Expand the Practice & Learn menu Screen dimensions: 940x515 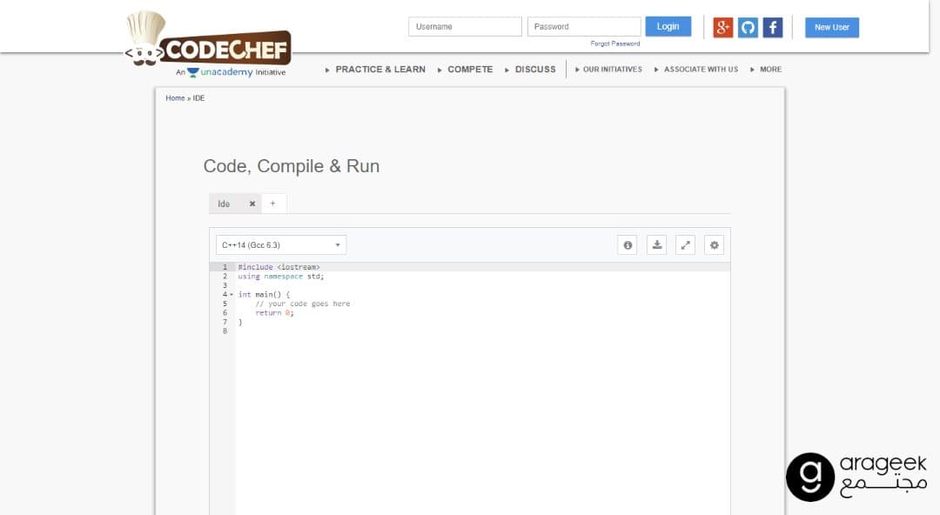click(x=379, y=70)
